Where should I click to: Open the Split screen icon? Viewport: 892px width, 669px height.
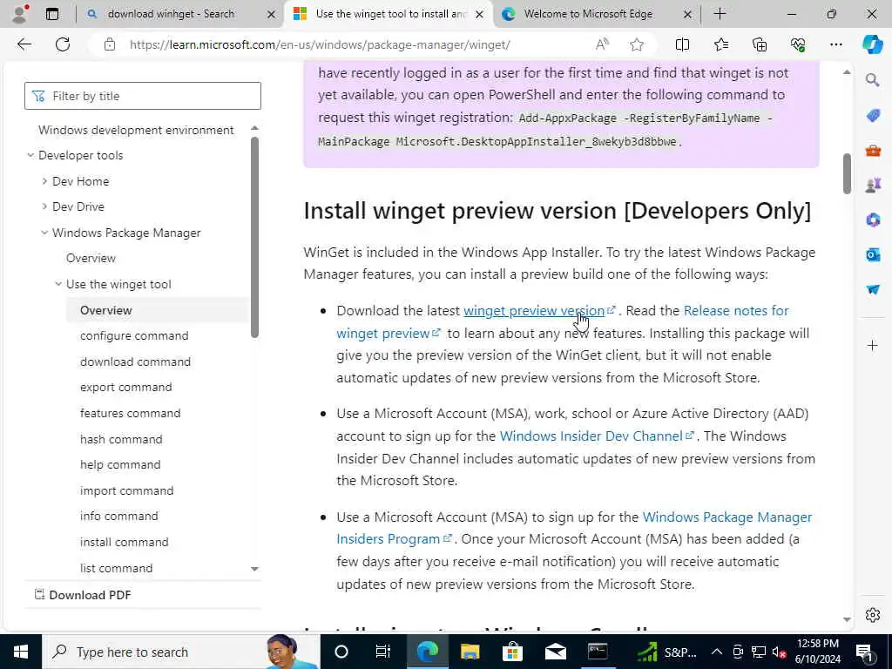tap(682, 44)
